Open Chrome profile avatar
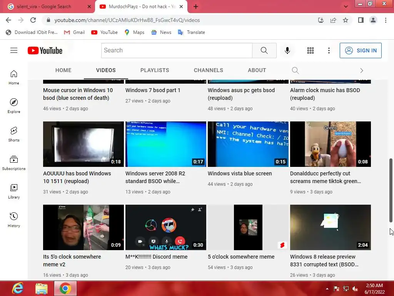394x296 pixels. [x=373, y=20]
